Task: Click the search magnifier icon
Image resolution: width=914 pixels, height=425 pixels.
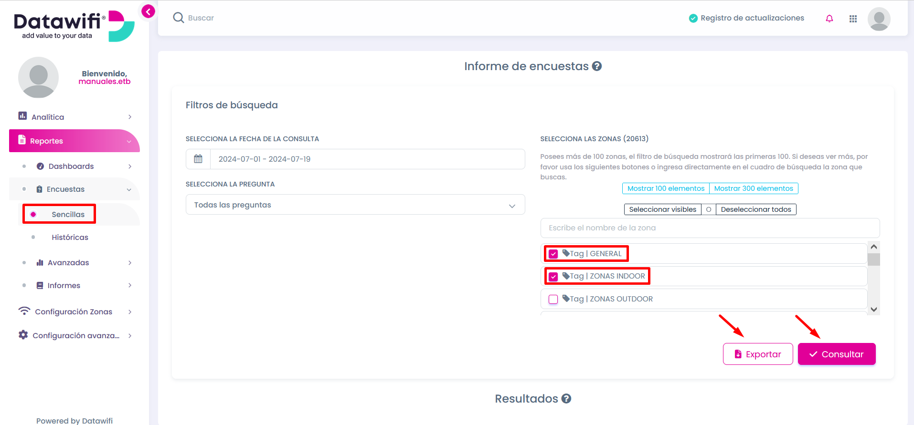Action: point(179,18)
